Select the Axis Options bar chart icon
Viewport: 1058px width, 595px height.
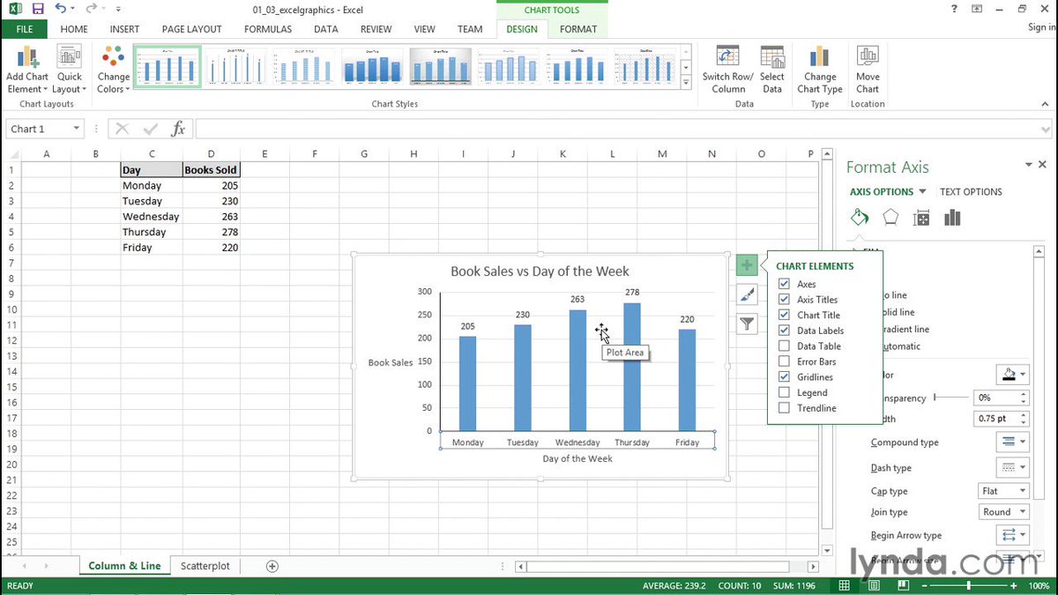(x=952, y=218)
